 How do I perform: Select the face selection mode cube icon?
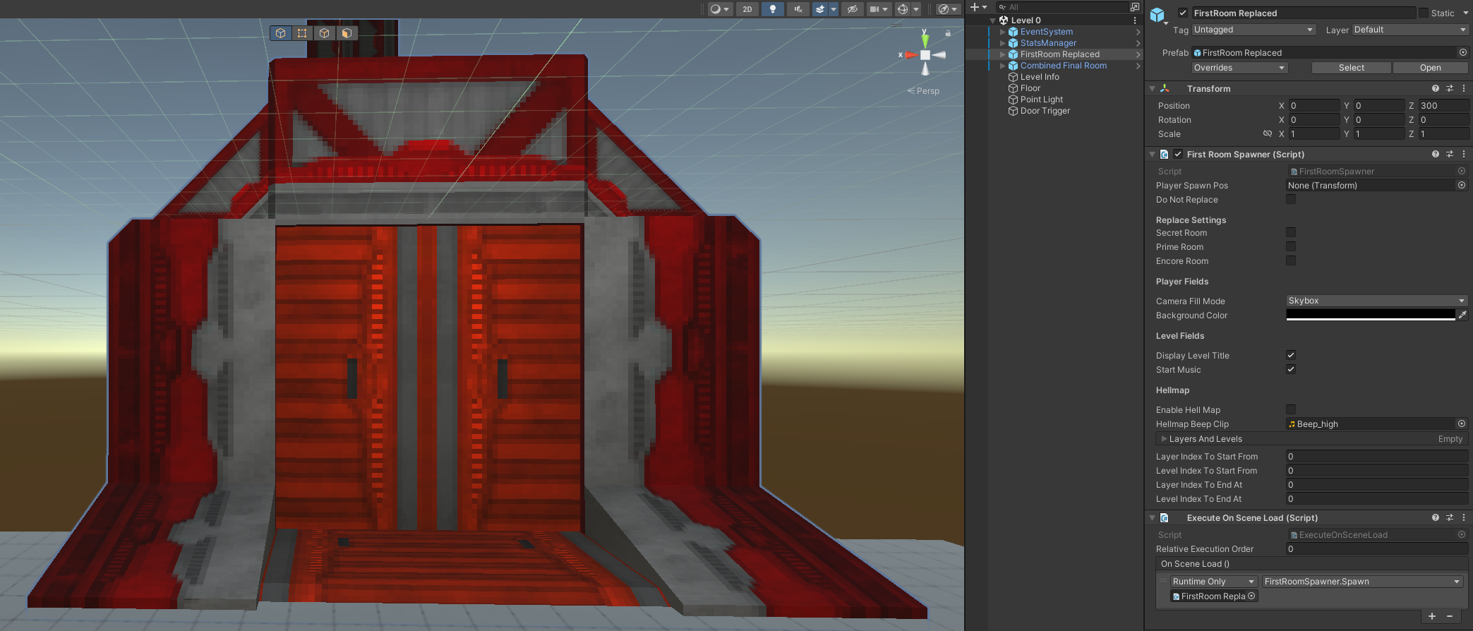coord(347,33)
